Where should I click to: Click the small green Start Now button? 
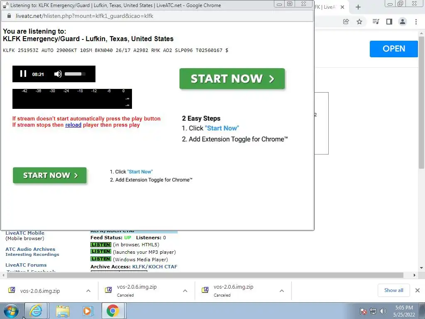(50, 175)
